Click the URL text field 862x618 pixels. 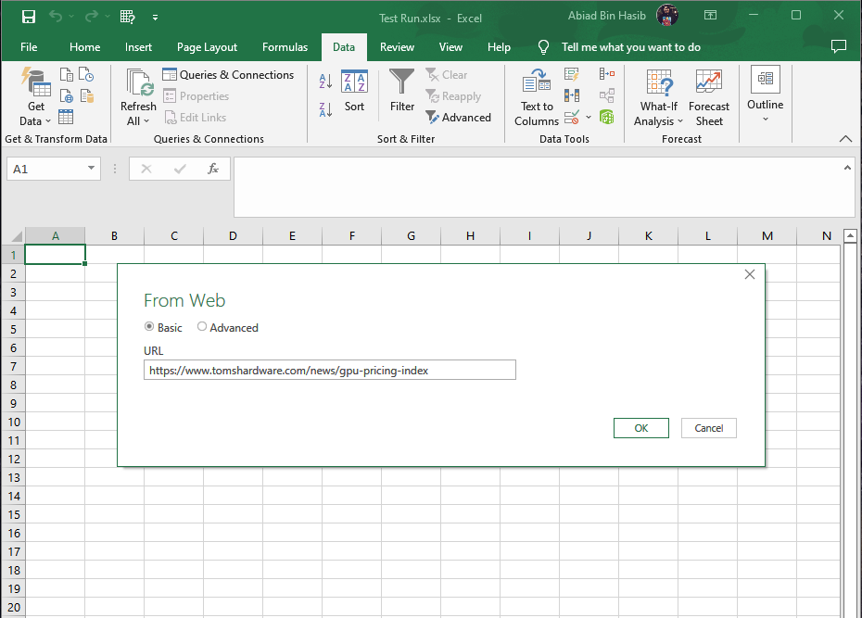(330, 371)
